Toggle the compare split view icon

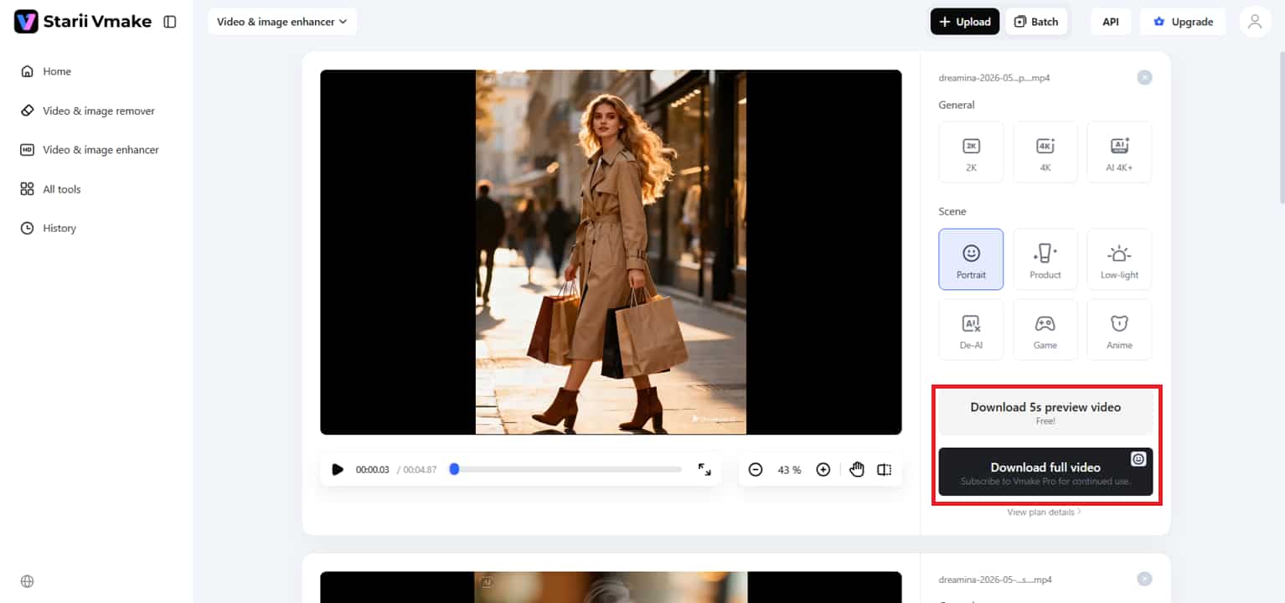click(x=885, y=470)
